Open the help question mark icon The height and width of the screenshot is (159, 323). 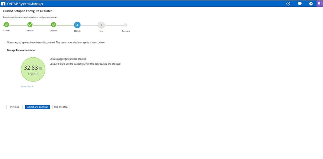[311, 4]
